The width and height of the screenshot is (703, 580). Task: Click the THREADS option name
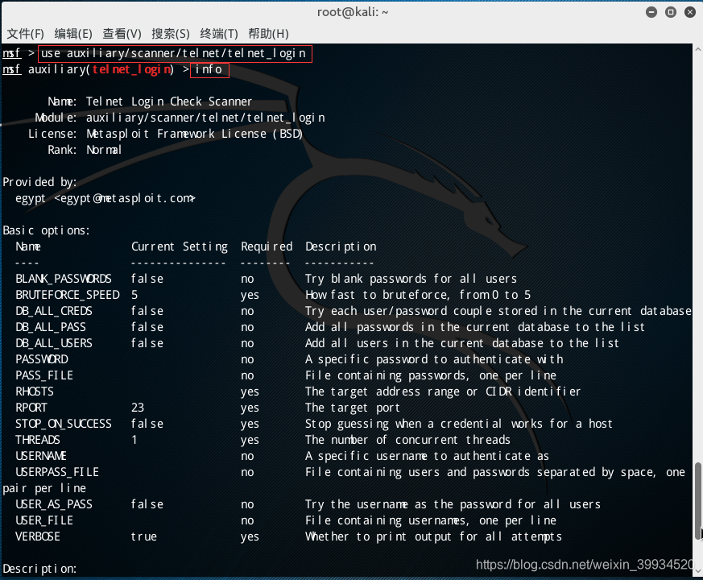(x=38, y=440)
